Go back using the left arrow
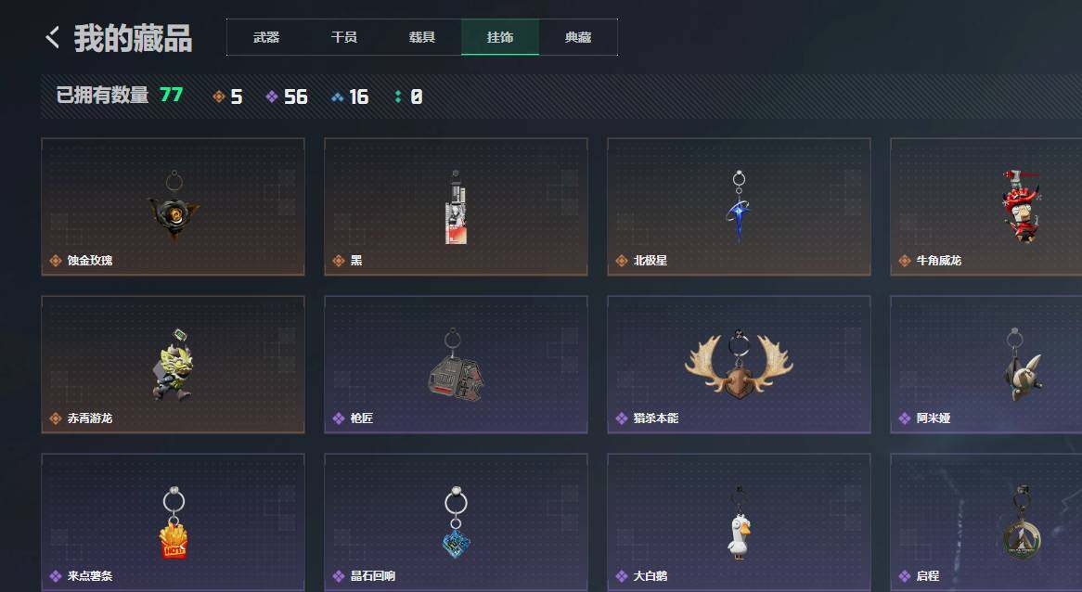The image size is (1082, 592). click(x=53, y=37)
